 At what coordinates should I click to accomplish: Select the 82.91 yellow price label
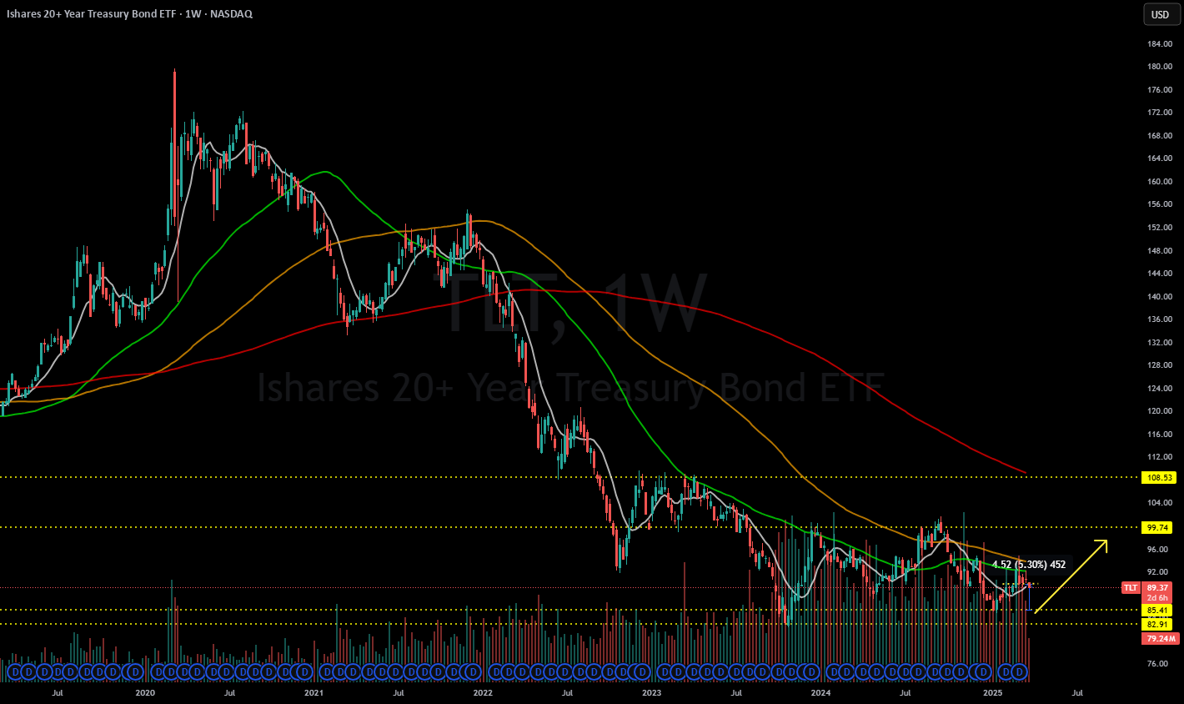1158,624
